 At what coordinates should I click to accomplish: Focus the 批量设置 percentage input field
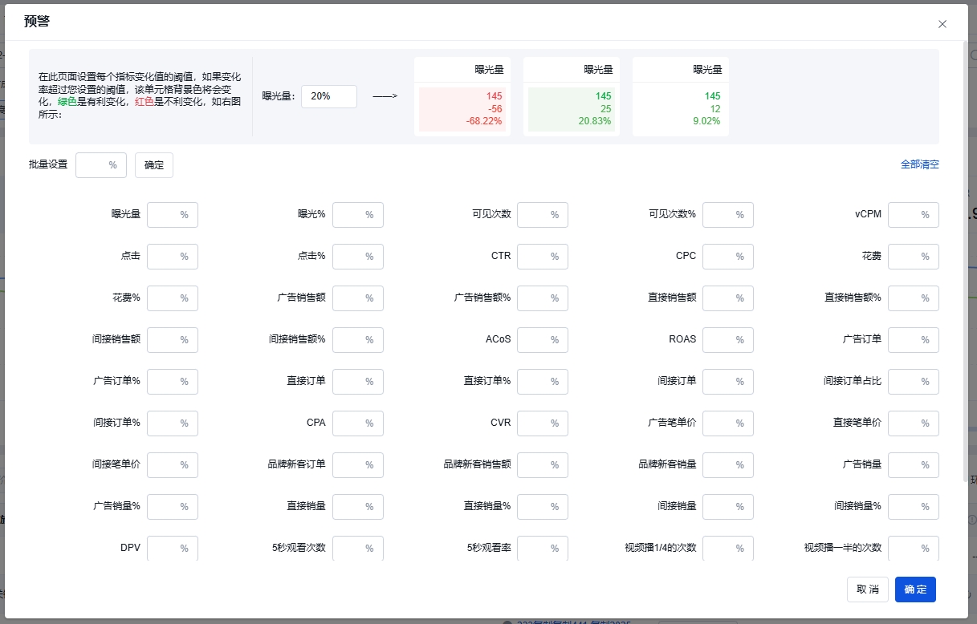pyautogui.click(x=94, y=165)
